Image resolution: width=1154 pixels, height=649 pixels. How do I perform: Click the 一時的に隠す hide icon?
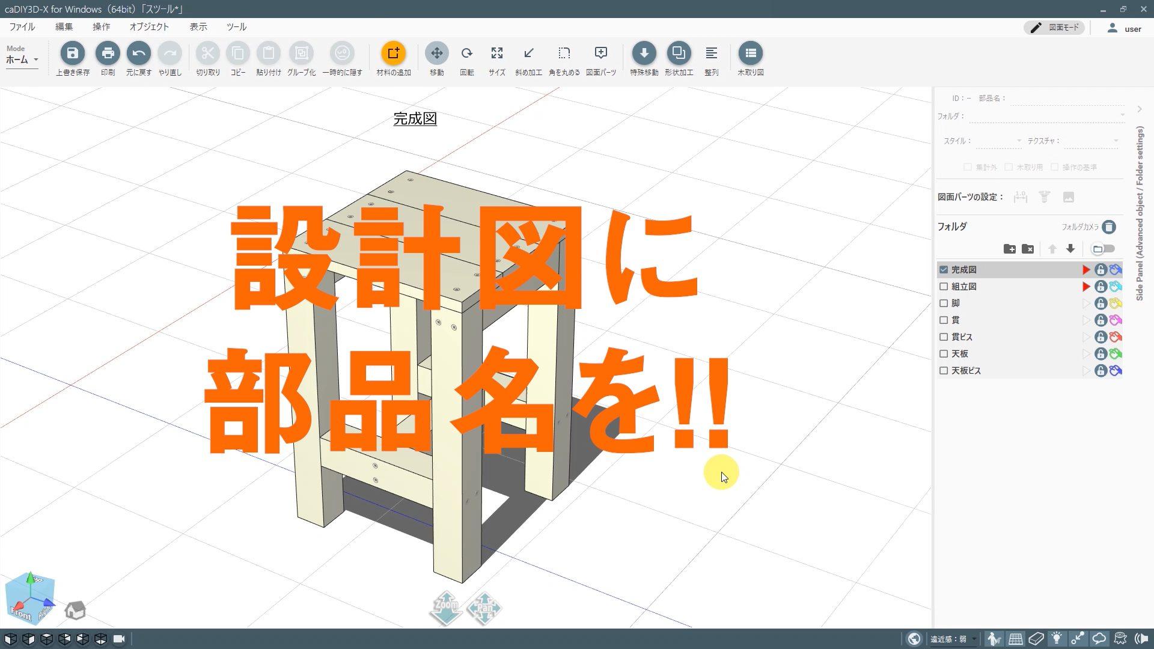[x=342, y=53]
